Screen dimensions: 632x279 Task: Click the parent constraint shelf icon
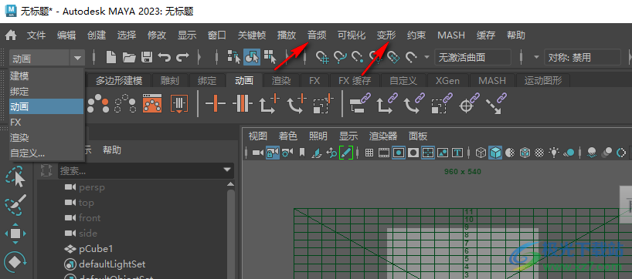coord(360,104)
